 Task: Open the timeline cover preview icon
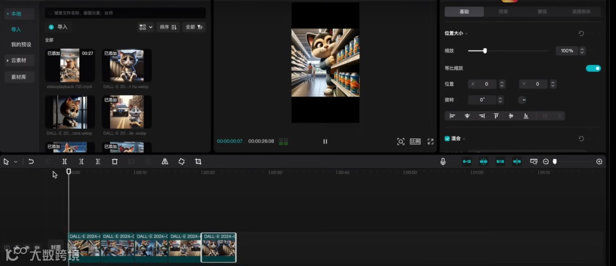(533, 162)
